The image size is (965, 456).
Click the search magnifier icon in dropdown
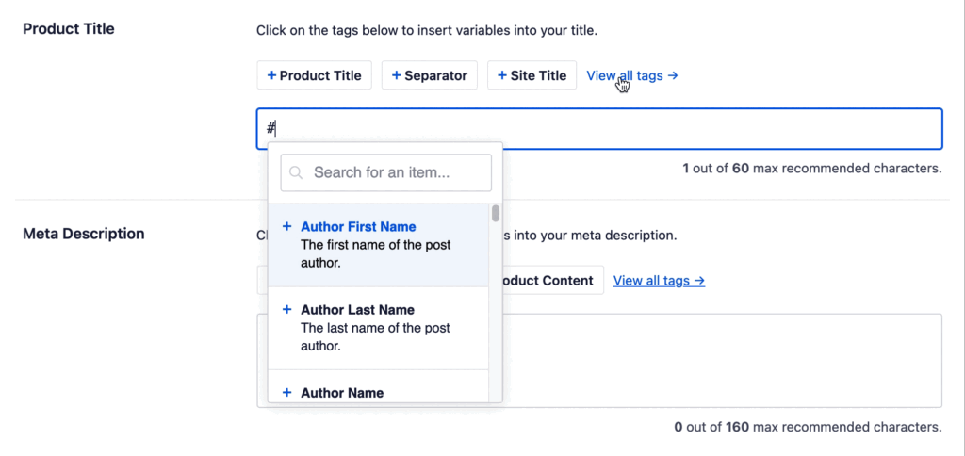tap(297, 172)
